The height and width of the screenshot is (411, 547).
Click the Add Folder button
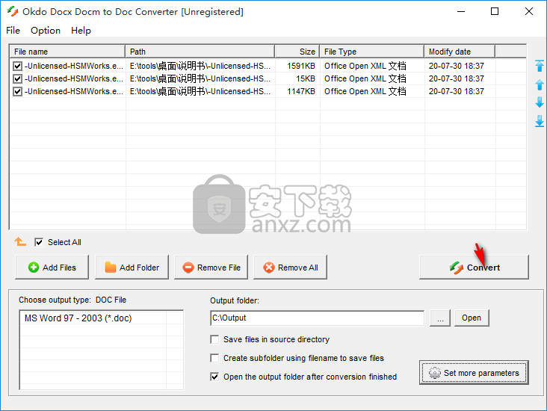(132, 268)
